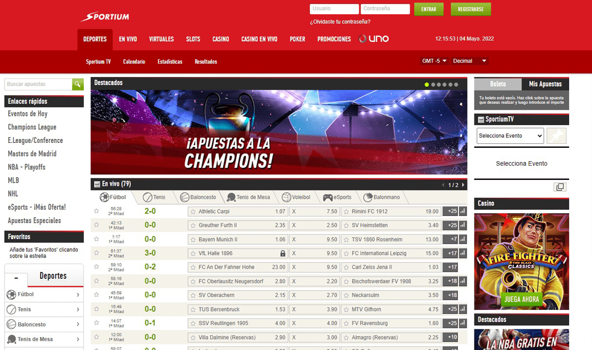Open stats chart icon for Greuther Furth II match
The width and height of the screenshot is (592, 350).
pos(463,225)
